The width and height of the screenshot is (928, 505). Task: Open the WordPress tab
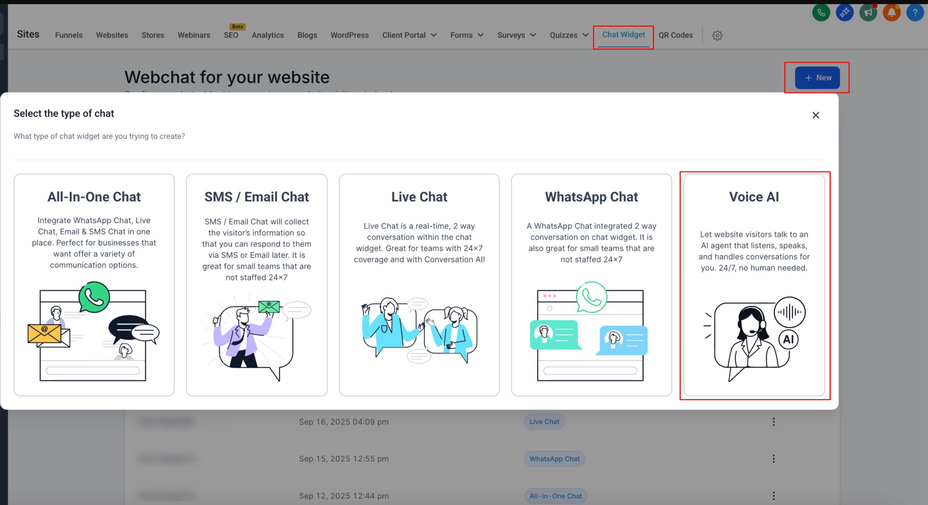350,35
